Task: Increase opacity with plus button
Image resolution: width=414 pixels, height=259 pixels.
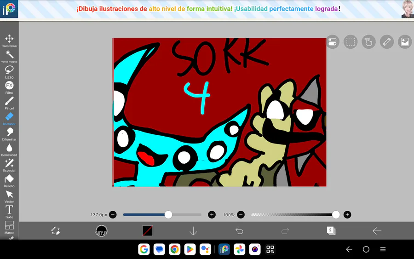Action: click(347, 215)
